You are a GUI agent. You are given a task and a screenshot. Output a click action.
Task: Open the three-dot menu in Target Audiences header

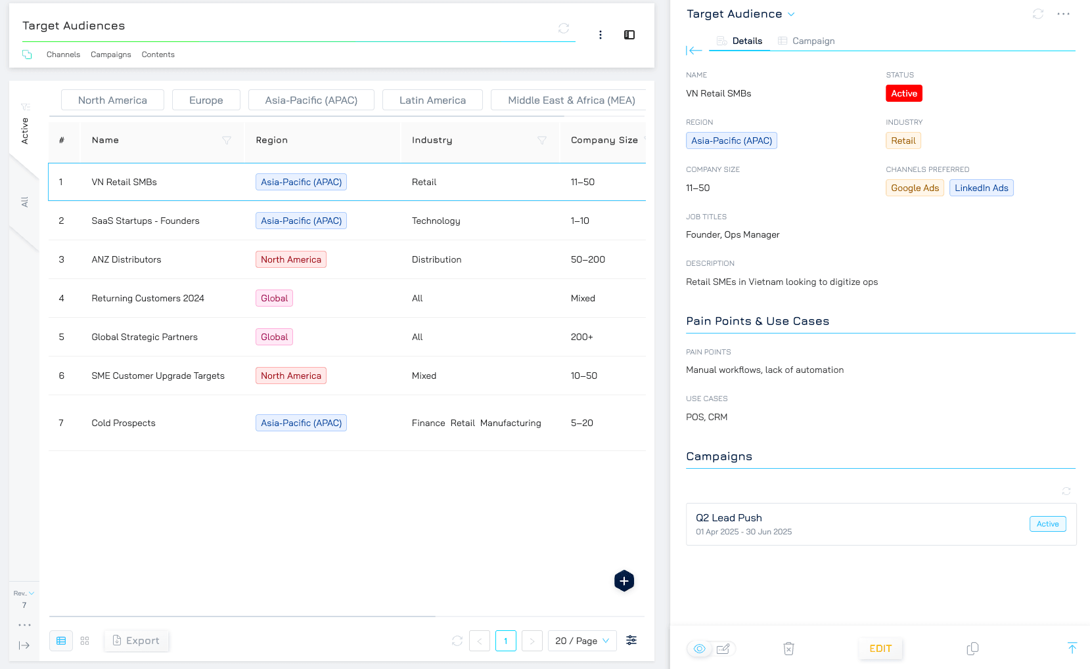point(600,35)
